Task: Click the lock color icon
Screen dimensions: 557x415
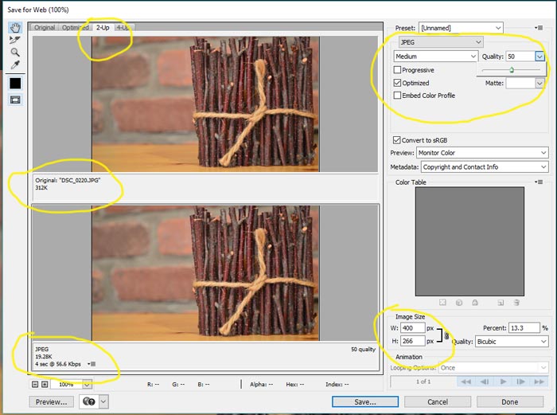Action: [475, 302]
